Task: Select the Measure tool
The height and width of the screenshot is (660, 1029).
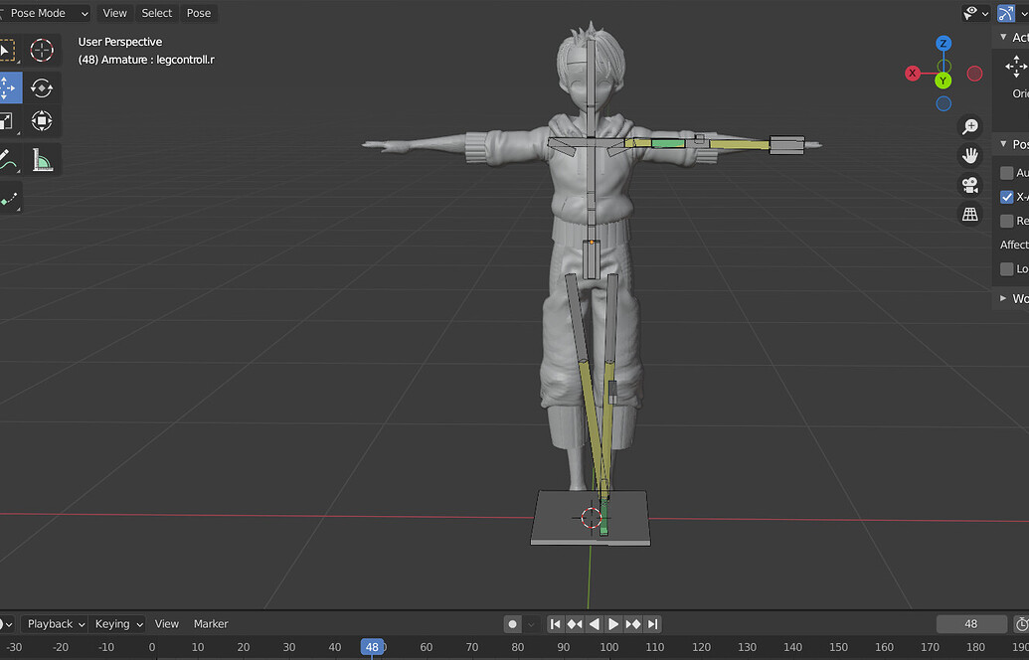Action: 42,159
